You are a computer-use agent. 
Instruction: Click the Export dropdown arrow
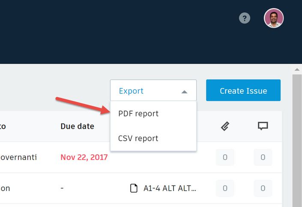point(184,91)
